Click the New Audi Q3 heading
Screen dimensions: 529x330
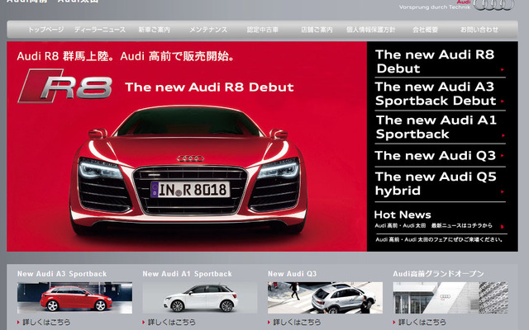pos(292,274)
